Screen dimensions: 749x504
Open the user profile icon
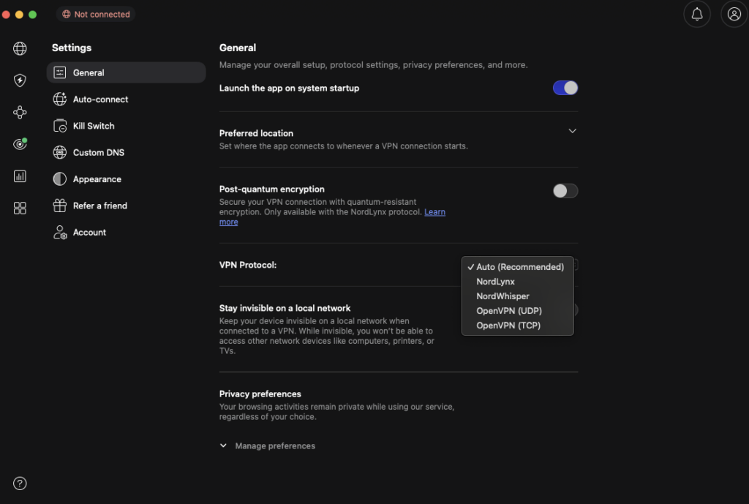(x=734, y=15)
